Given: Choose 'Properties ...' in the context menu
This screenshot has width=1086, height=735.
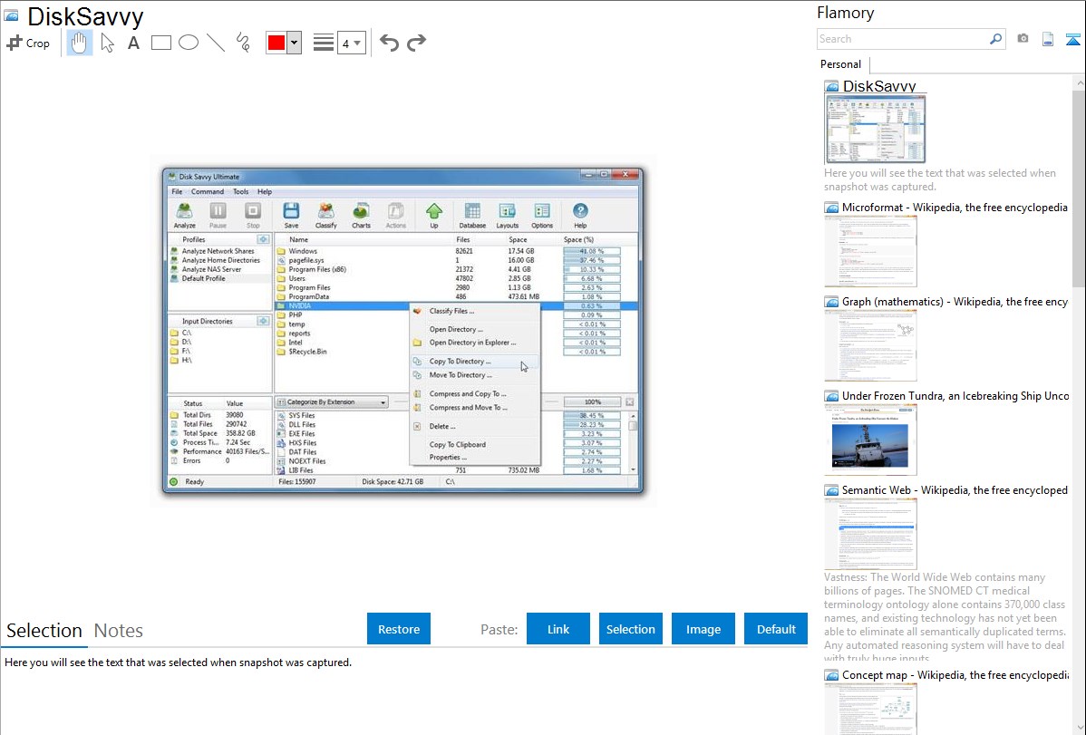Looking at the screenshot, I should click(x=475, y=457).
